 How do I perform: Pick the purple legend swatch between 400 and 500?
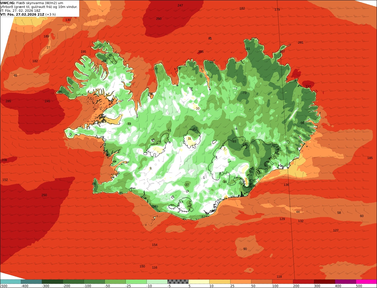point(345,282)
